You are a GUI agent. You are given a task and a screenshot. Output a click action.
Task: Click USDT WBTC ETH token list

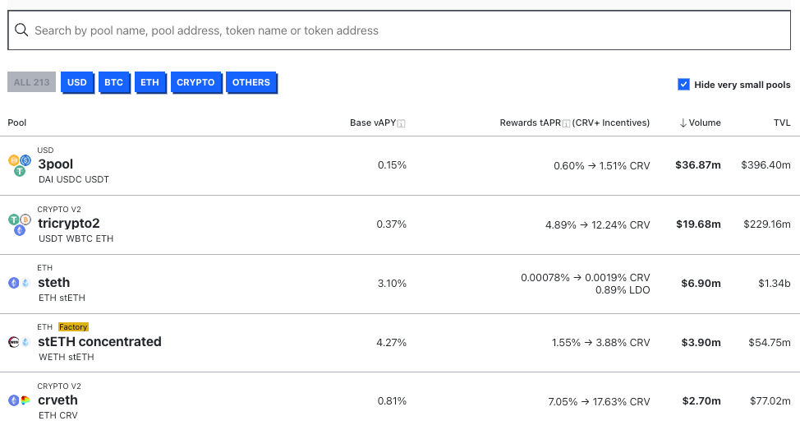[76, 239]
